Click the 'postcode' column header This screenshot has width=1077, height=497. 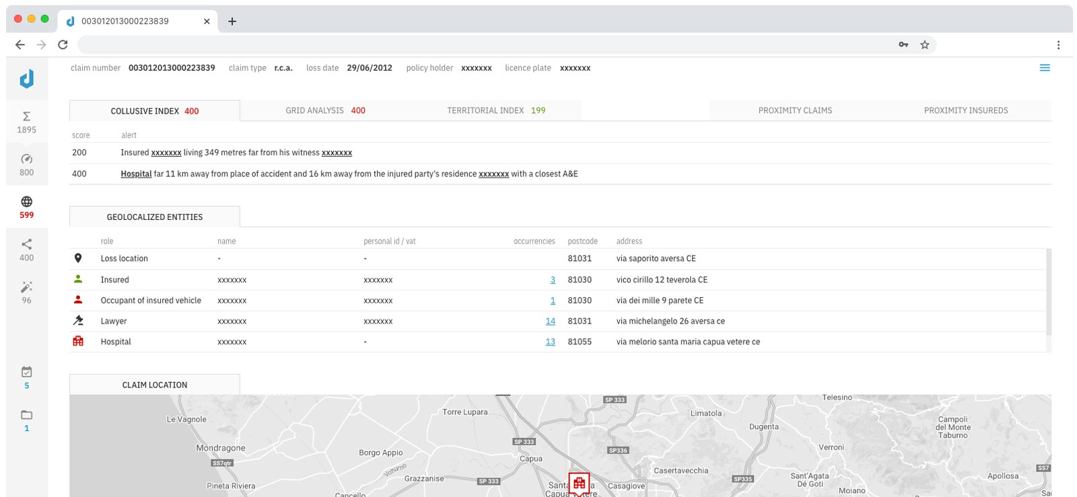click(582, 241)
